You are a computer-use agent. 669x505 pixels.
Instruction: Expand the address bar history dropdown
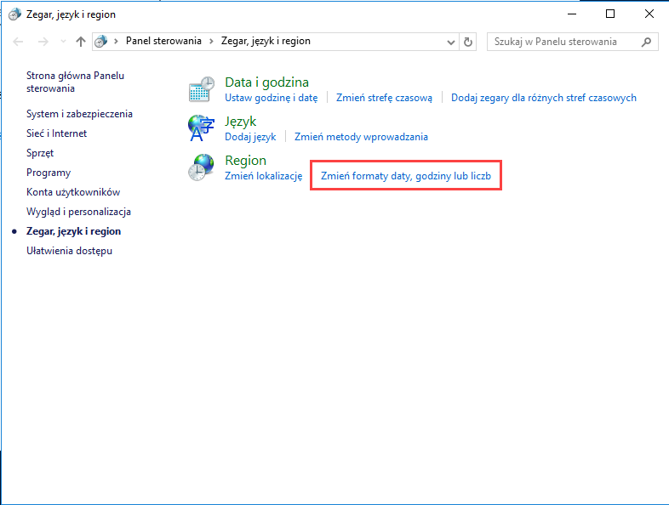[x=451, y=42]
